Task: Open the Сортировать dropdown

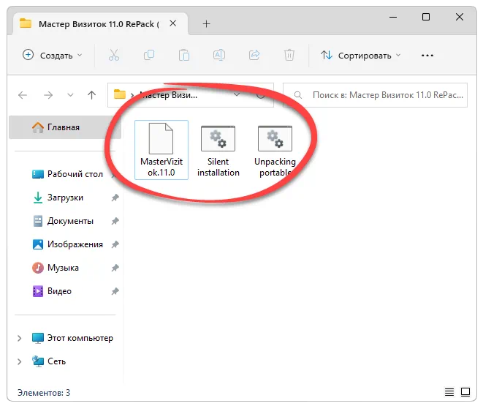Action: pyautogui.click(x=361, y=55)
